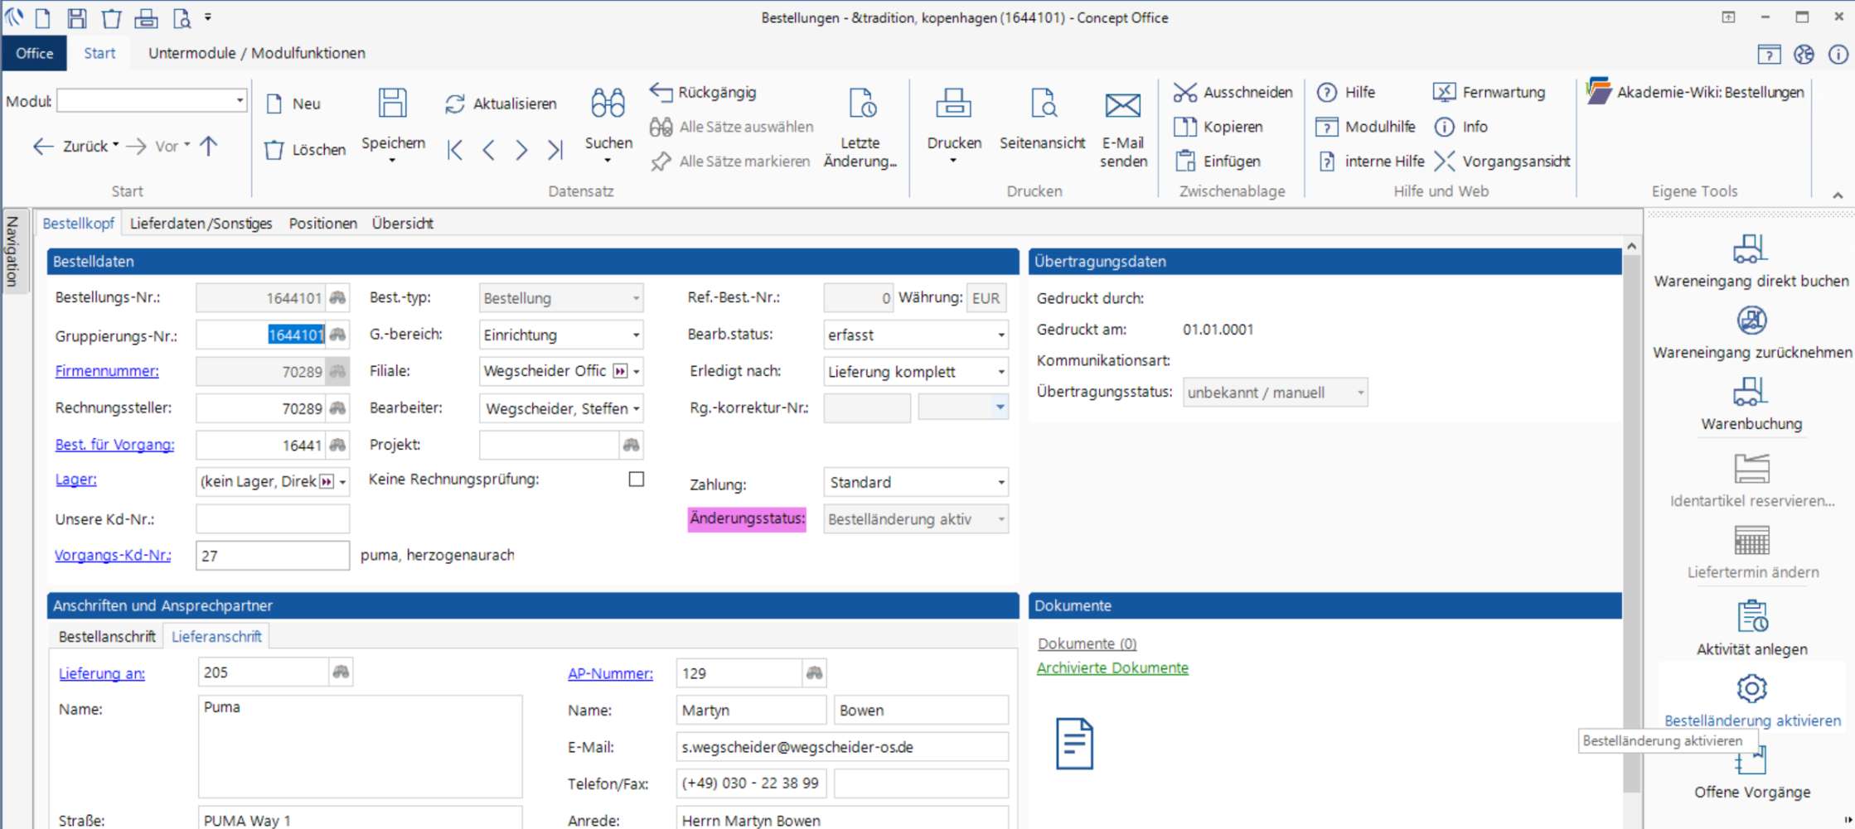Expand Erledigt nach Lieferung komplett dropdown
Image resolution: width=1855 pixels, height=829 pixels.
pyautogui.click(x=1000, y=372)
